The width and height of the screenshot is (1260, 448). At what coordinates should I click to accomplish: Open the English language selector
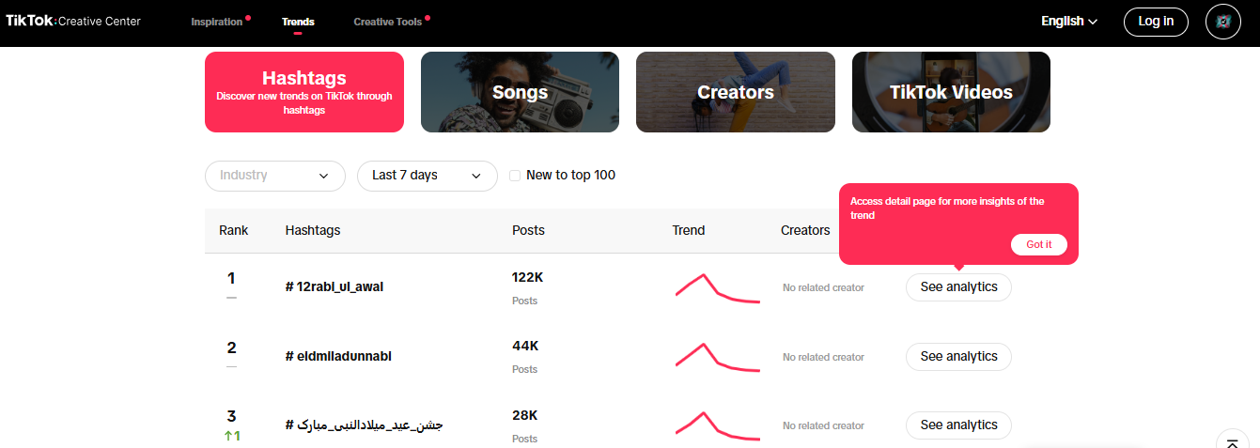click(x=1069, y=22)
